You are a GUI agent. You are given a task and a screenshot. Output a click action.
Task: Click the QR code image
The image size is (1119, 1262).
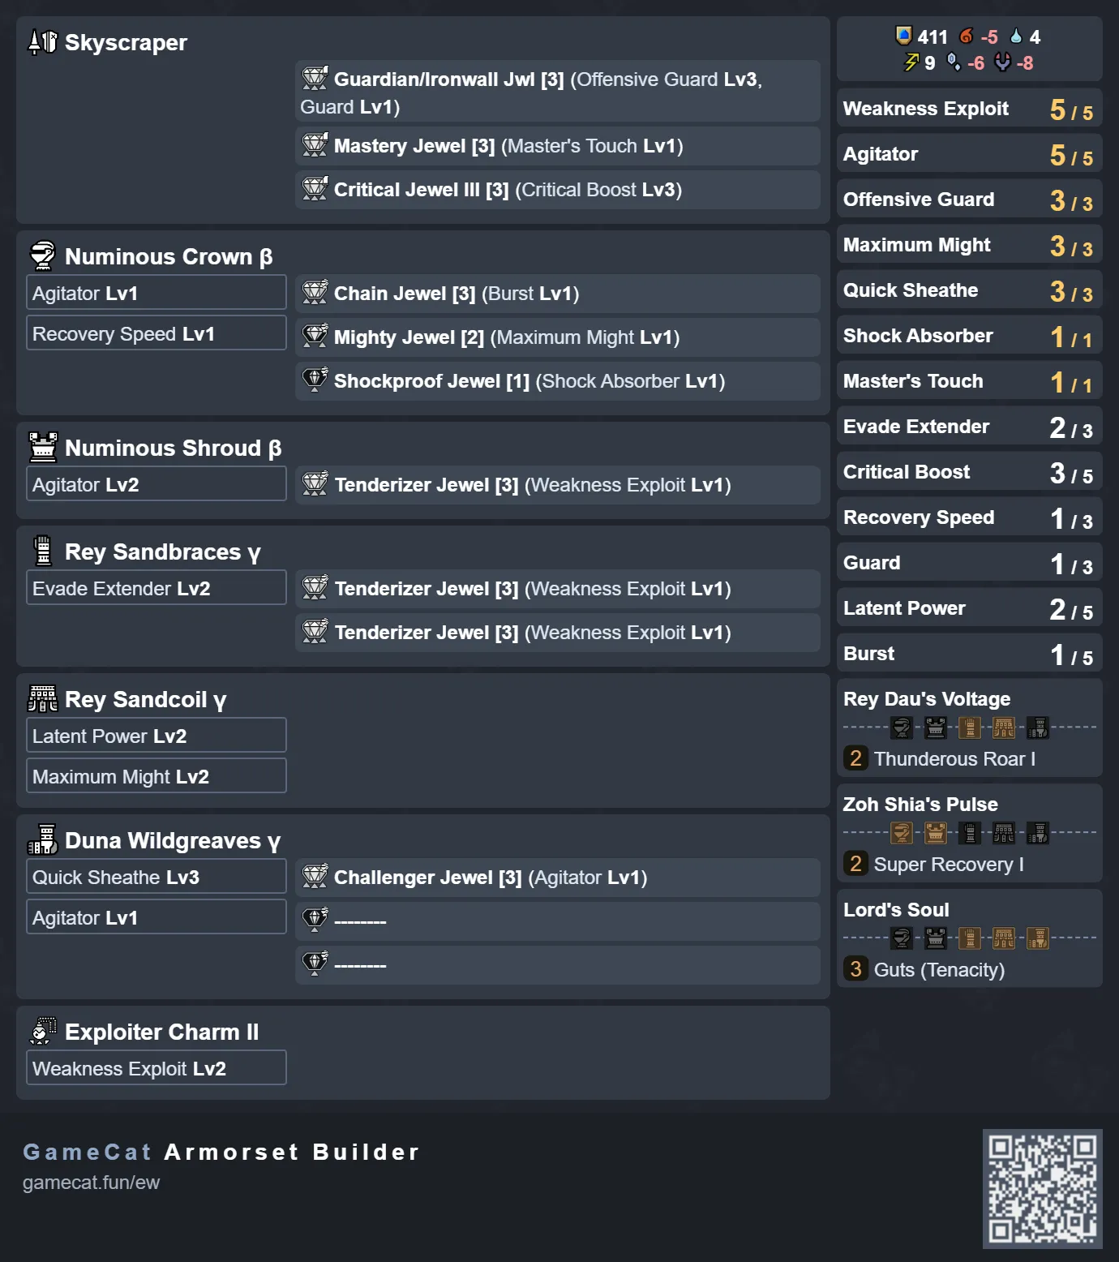[x=1042, y=1188]
